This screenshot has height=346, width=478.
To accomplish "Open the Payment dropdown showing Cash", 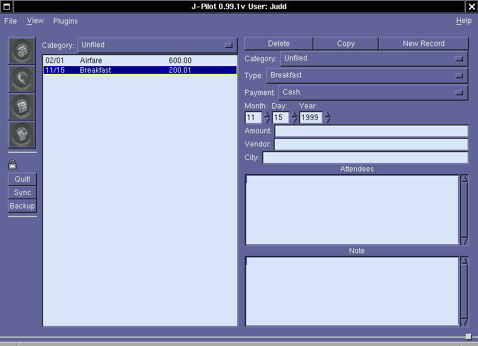I will tap(373, 93).
